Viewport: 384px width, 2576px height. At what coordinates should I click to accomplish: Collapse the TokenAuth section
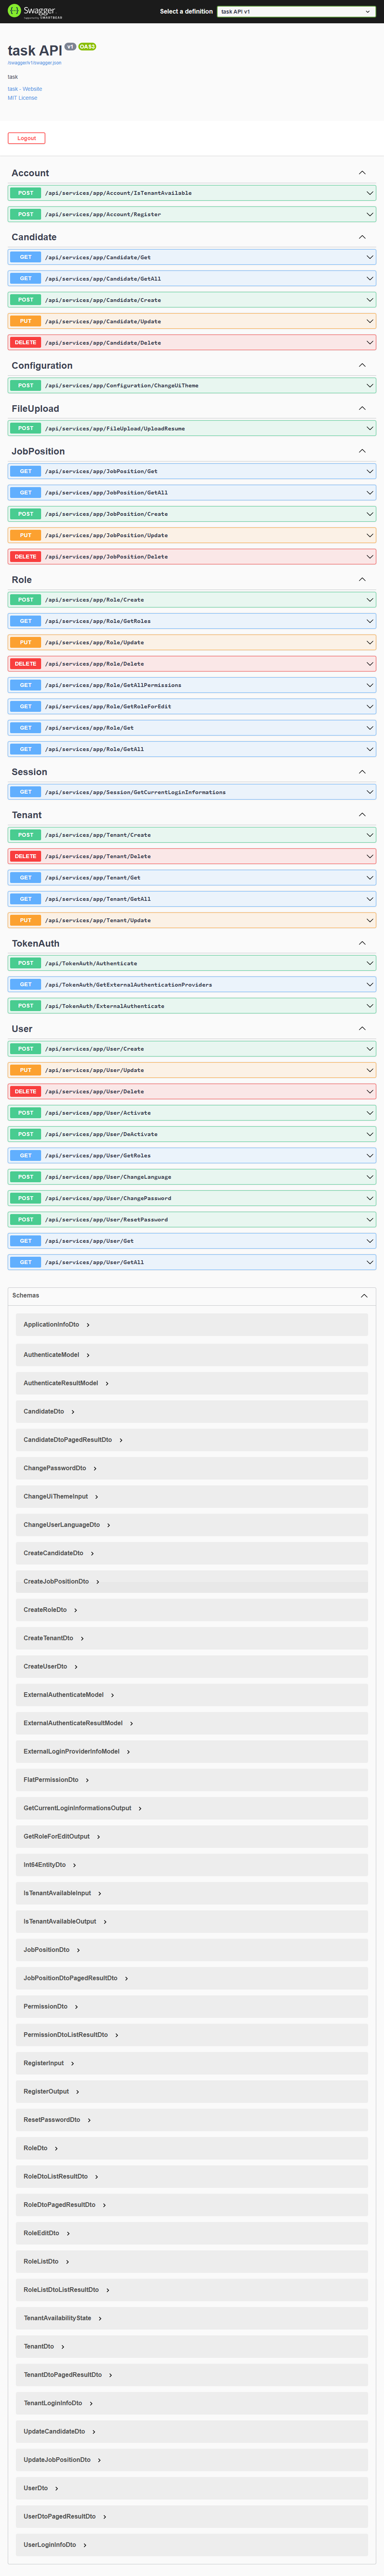point(362,943)
